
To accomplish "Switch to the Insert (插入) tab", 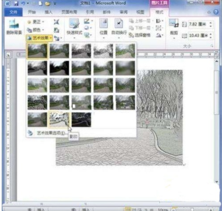I will [x=49, y=12].
